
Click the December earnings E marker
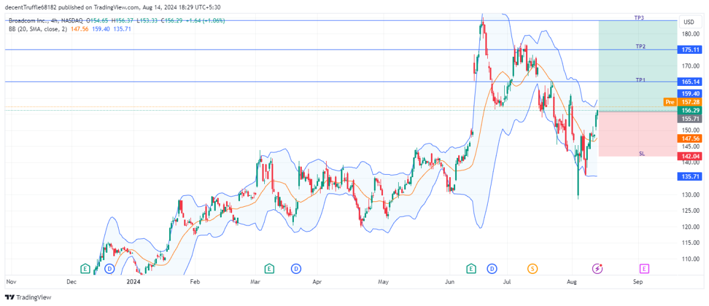click(x=85, y=268)
